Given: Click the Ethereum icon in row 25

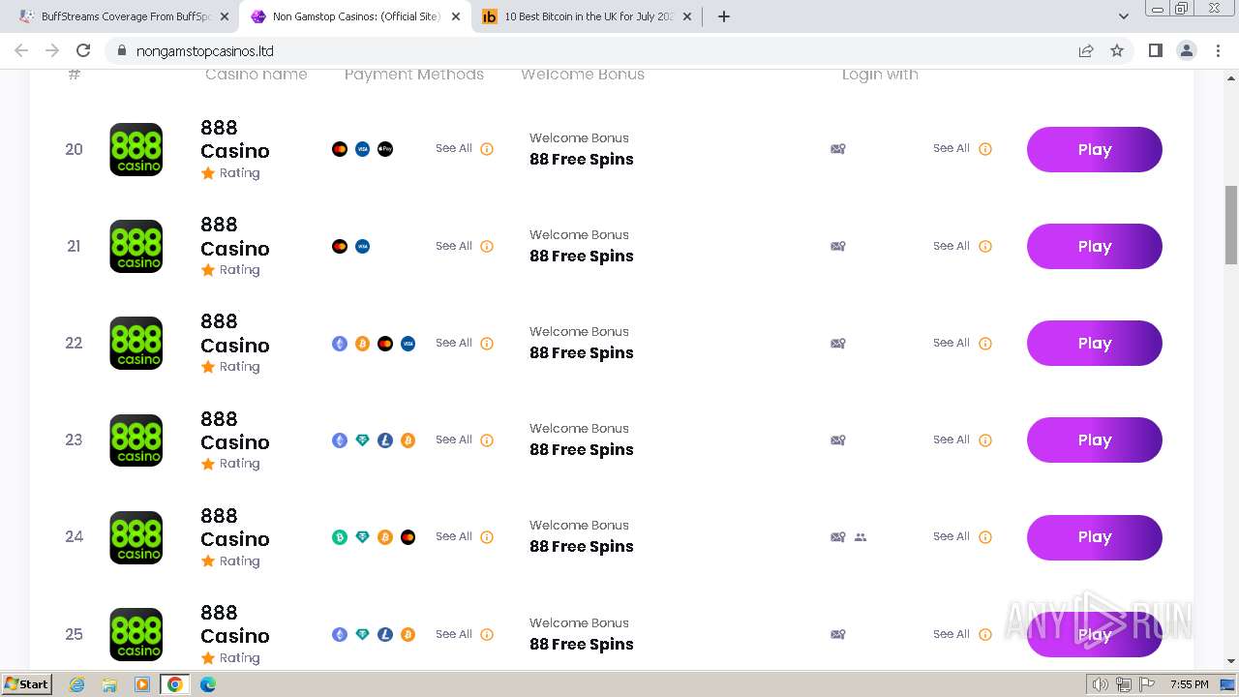Looking at the screenshot, I should pos(340,634).
